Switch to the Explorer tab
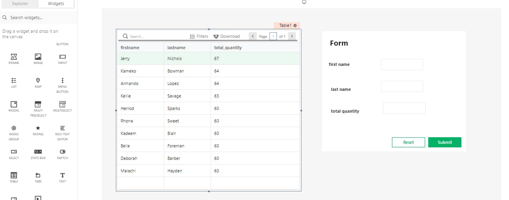The image size is (509, 200). coord(20,4)
